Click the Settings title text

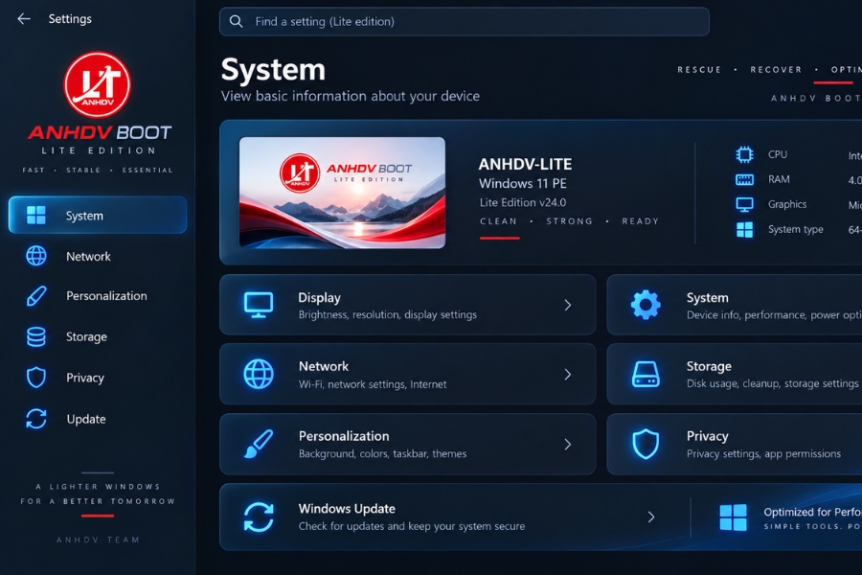pyautogui.click(x=70, y=19)
